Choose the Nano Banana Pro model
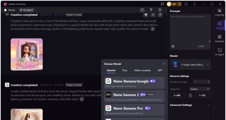The height and width of the screenshot is (120, 226). 134,110
